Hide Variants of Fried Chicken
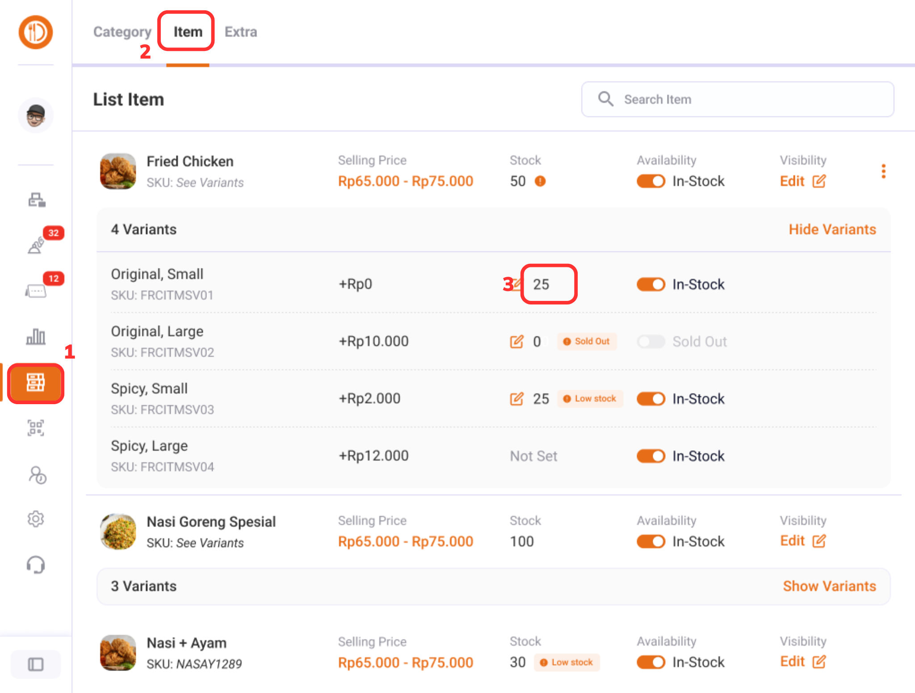Viewport: 915px width, 693px height. point(832,229)
